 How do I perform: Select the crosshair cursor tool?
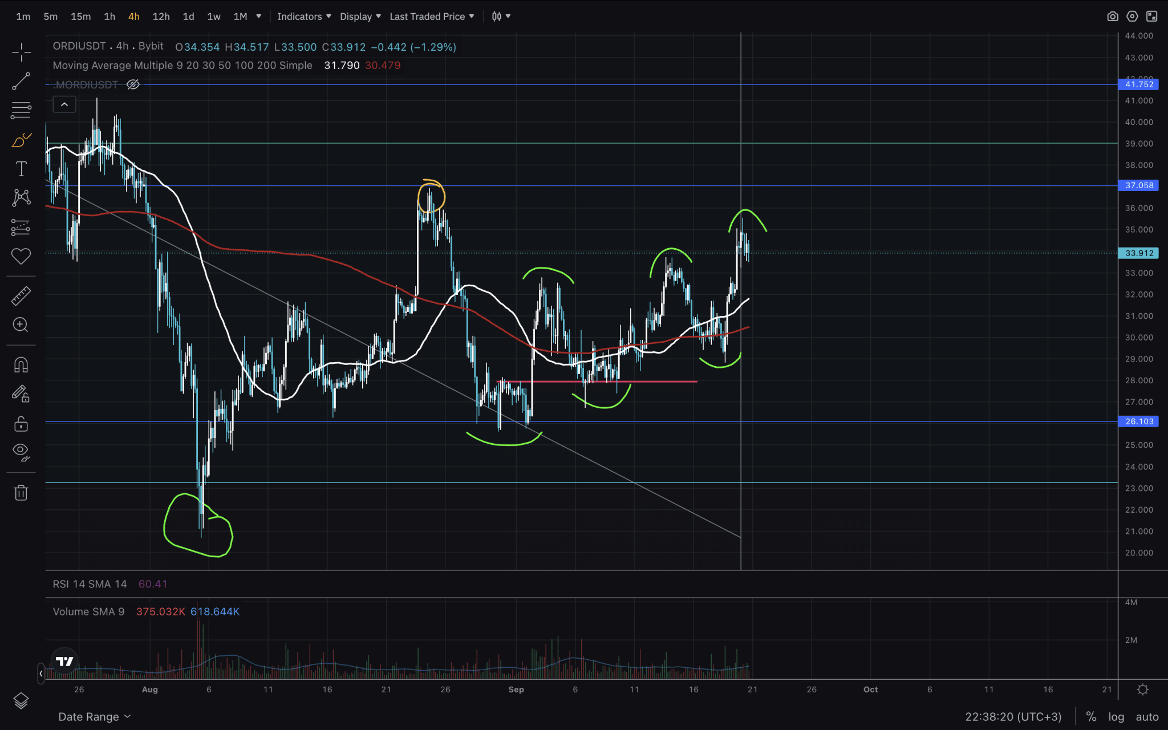click(x=21, y=52)
